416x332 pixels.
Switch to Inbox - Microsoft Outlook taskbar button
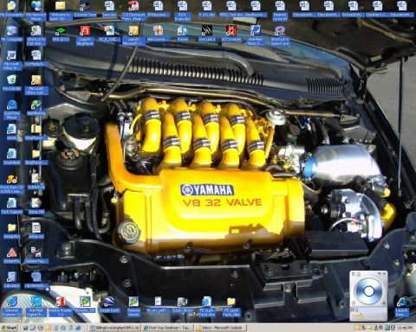pos(220,328)
